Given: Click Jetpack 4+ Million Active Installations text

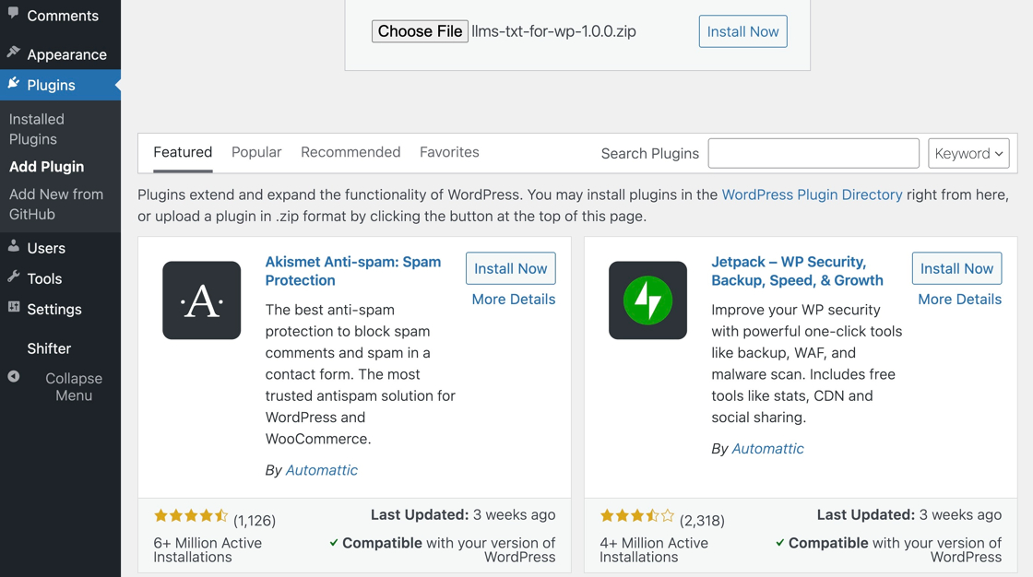Looking at the screenshot, I should (654, 550).
